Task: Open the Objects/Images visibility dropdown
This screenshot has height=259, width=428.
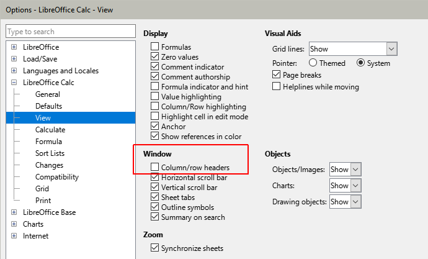Action: coord(355,169)
